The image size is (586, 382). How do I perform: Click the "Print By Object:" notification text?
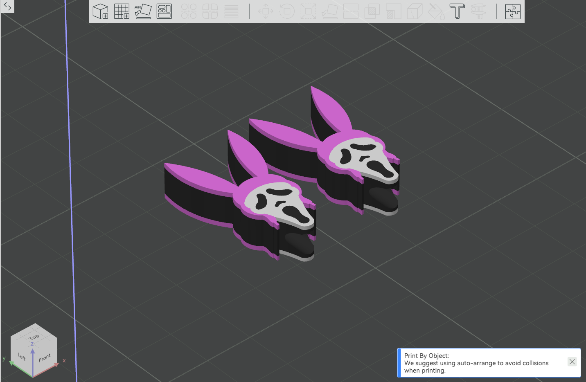(426, 355)
